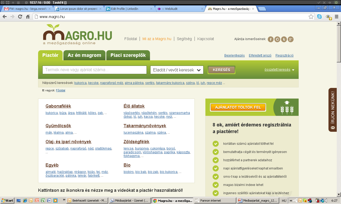Launch Word from quick launch
This screenshot has height=204, width=341.
pyautogui.click(x=49, y=201)
